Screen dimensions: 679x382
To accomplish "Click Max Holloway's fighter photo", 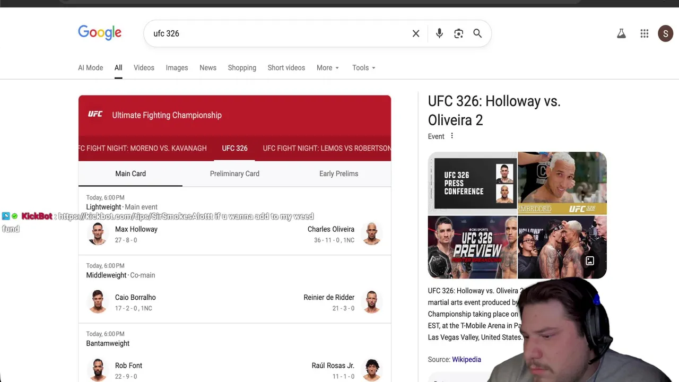I will (x=98, y=234).
